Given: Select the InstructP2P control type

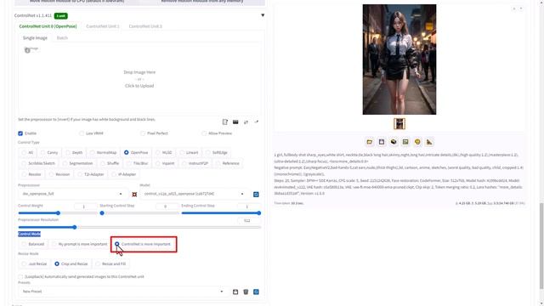Looking at the screenshot, I should click(x=195, y=163).
